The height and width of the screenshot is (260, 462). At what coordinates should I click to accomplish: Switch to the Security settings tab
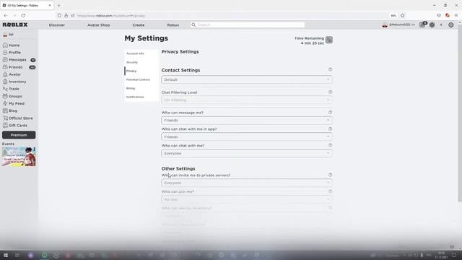tap(141, 62)
